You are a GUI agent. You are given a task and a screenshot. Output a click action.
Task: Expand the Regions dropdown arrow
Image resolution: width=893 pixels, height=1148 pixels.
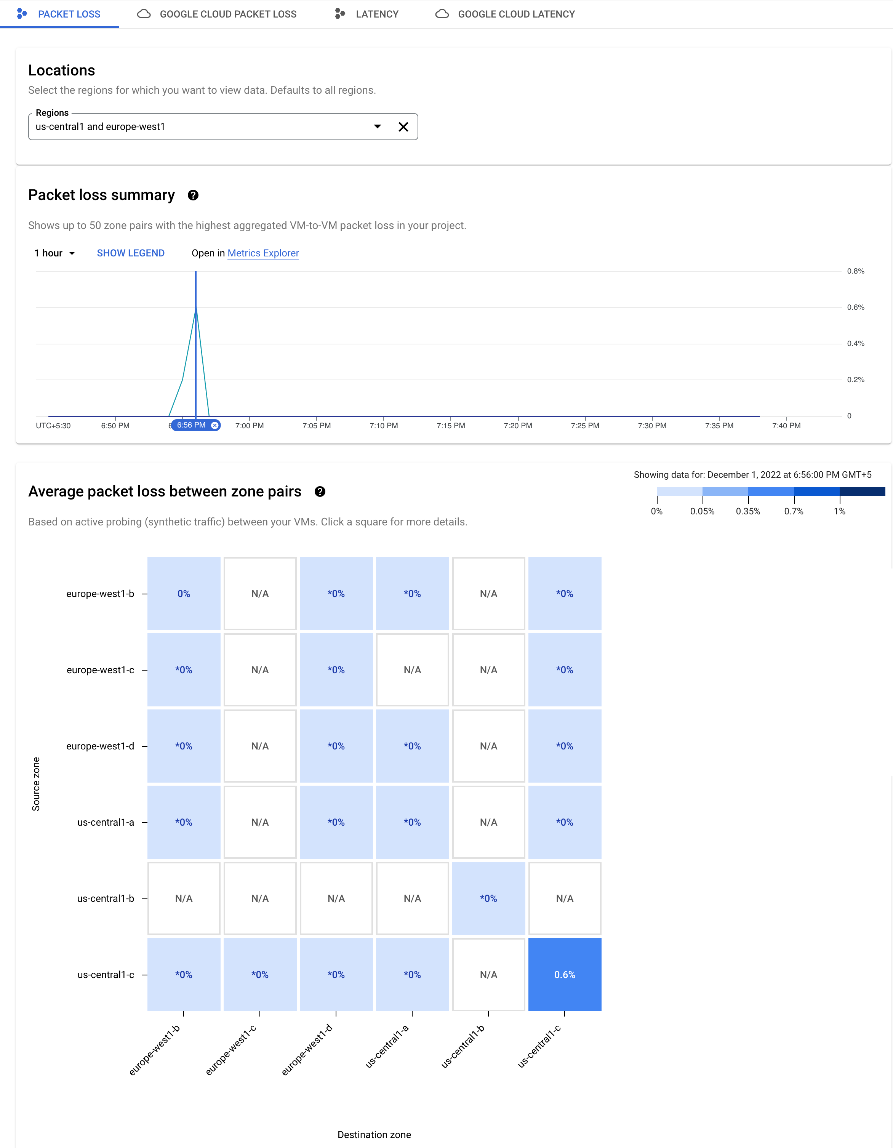378,126
